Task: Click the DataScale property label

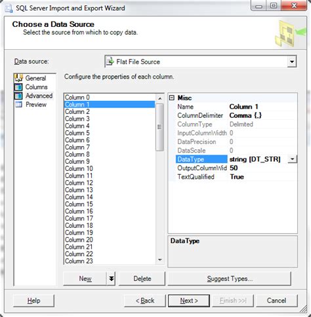Action: (x=192, y=151)
